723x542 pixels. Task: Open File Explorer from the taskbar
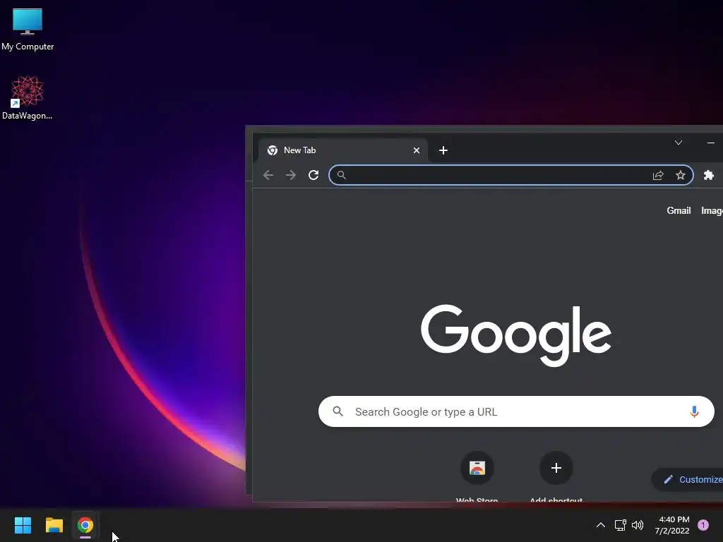pyautogui.click(x=54, y=525)
